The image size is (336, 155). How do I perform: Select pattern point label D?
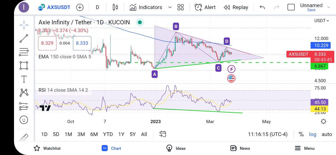coord(227,41)
